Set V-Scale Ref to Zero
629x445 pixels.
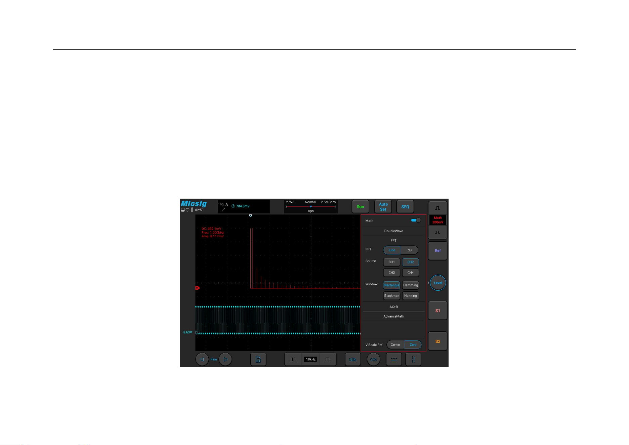coord(413,345)
